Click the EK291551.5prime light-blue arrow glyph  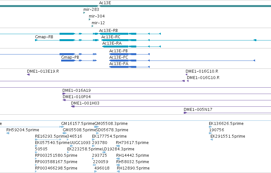(211, 140)
